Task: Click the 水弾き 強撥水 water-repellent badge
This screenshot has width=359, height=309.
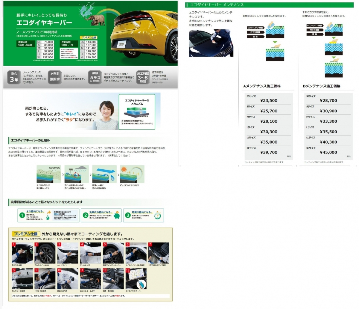Action: pos(55,77)
